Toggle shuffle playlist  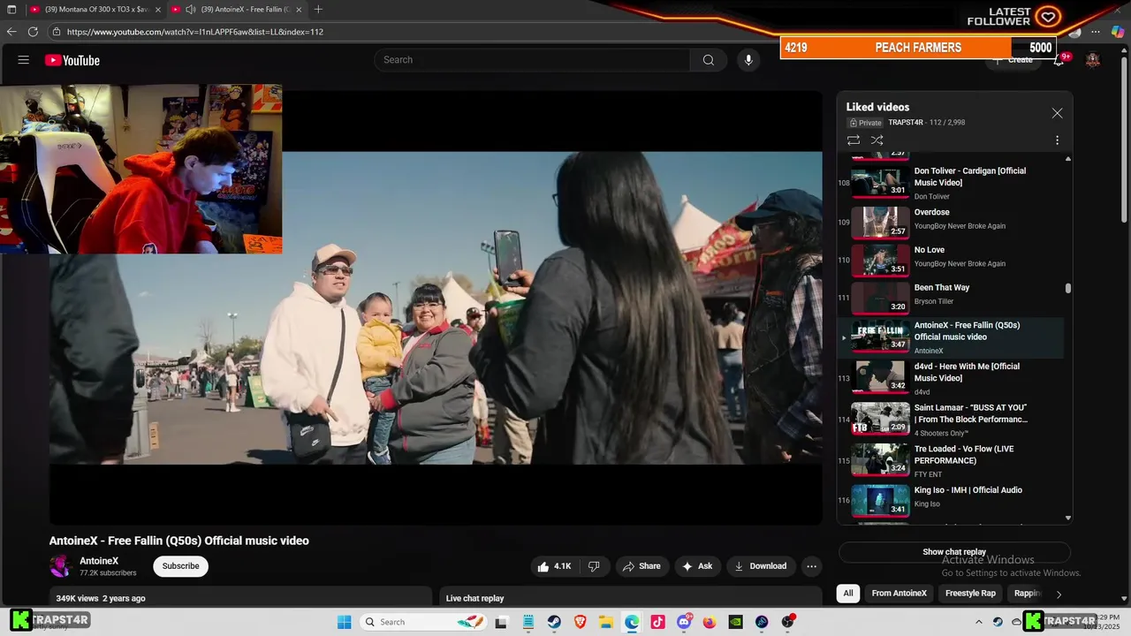(x=877, y=140)
